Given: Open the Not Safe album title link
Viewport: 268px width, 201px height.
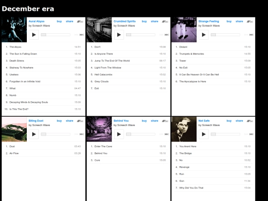Looking at the screenshot, I should [x=204, y=121].
